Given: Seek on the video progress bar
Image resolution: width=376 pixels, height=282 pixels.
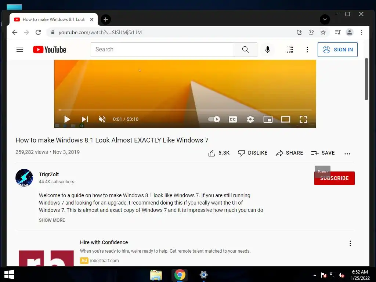Looking at the screenshot, I should click(x=185, y=110).
